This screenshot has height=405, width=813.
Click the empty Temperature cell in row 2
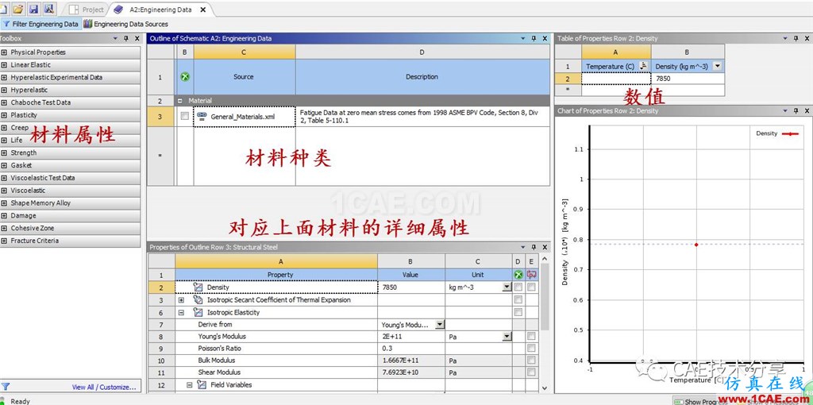(616, 79)
